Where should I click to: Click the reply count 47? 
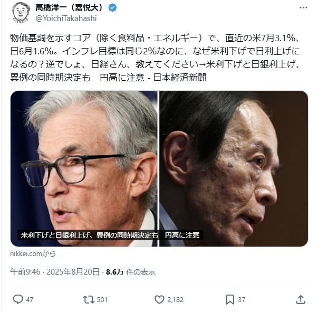click(30, 299)
